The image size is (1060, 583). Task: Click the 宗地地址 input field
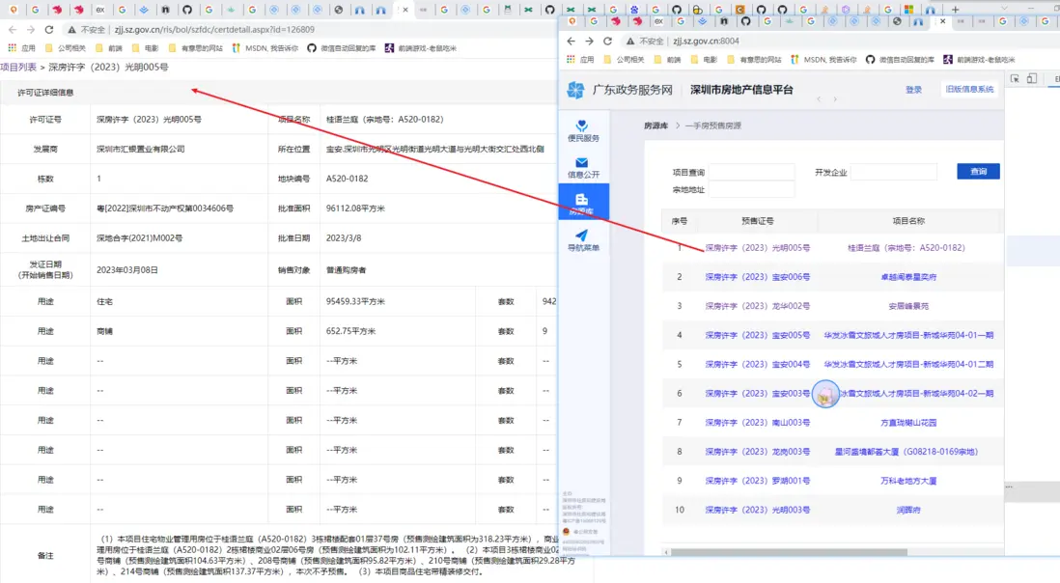tap(752, 190)
